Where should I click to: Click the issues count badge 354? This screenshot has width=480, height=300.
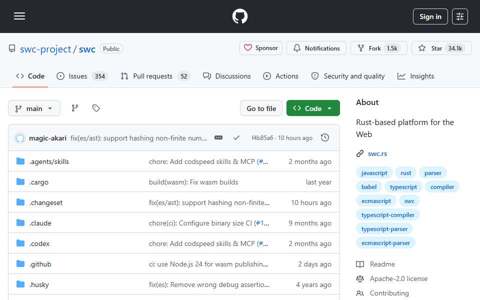[100, 76]
